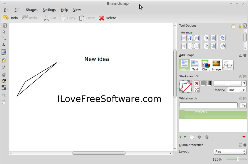Insert a Chart shape

[x=206, y=65]
